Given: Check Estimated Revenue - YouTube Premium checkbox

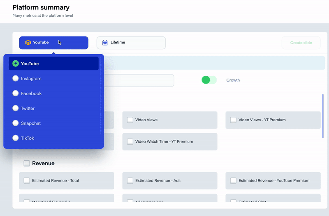Looking at the screenshot, I should [233, 181].
